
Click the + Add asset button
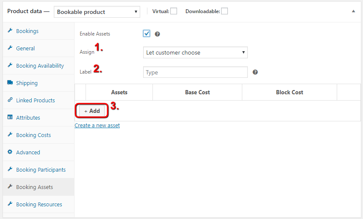tap(92, 111)
